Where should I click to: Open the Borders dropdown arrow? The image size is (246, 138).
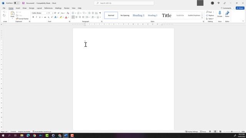(x=100, y=17)
